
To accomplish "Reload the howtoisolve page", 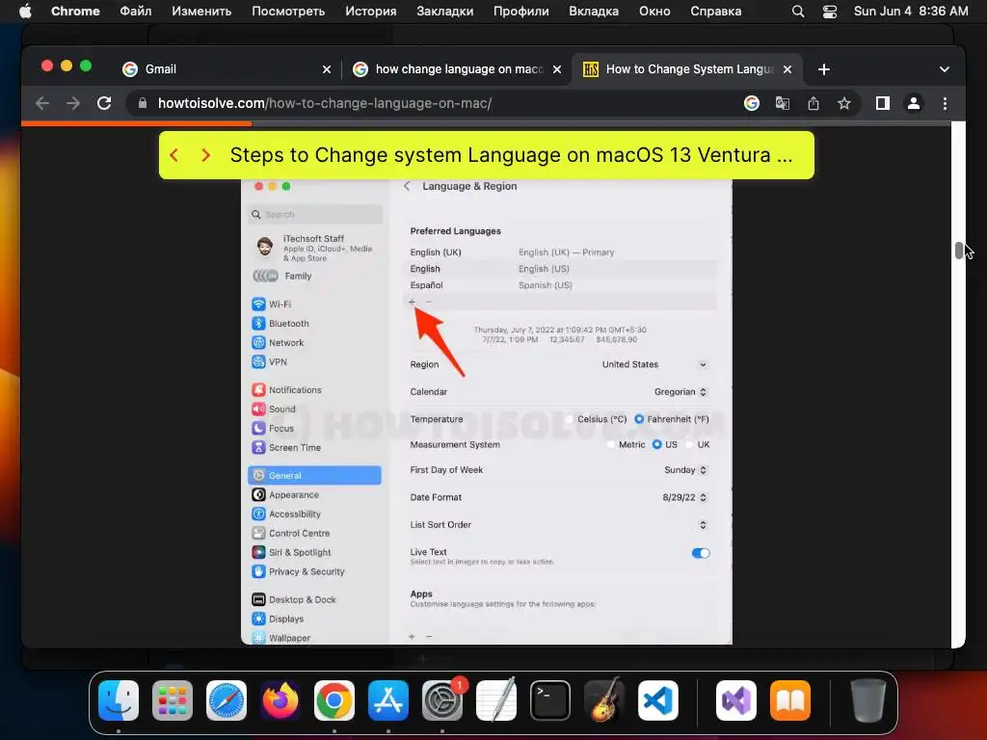I will click(x=104, y=103).
